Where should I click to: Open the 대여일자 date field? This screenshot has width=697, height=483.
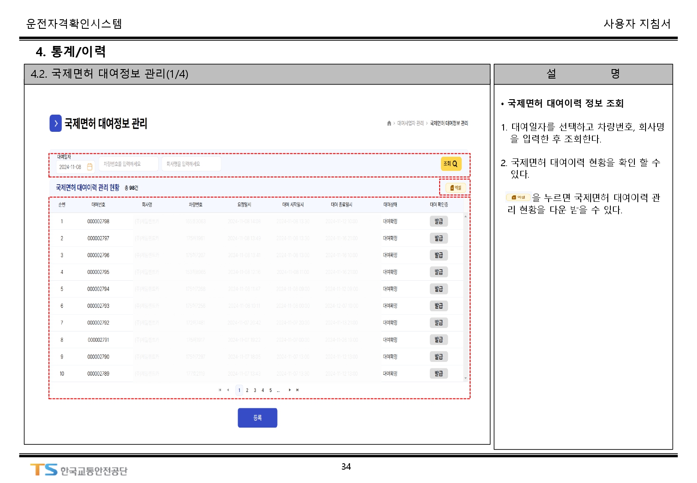point(71,167)
